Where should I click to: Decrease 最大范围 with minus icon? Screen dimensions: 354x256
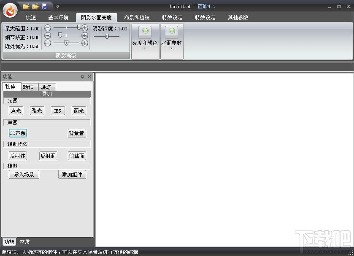click(48, 28)
